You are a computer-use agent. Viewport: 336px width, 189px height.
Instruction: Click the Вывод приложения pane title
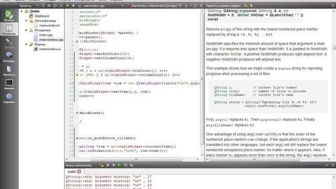pyautogui.click(x=78, y=165)
